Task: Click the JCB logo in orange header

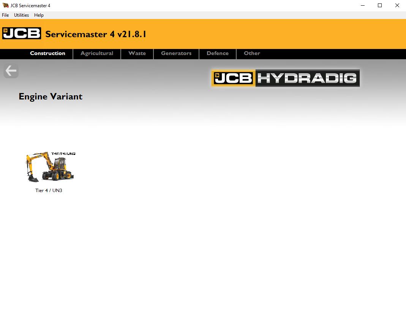Action: pos(22,33)
